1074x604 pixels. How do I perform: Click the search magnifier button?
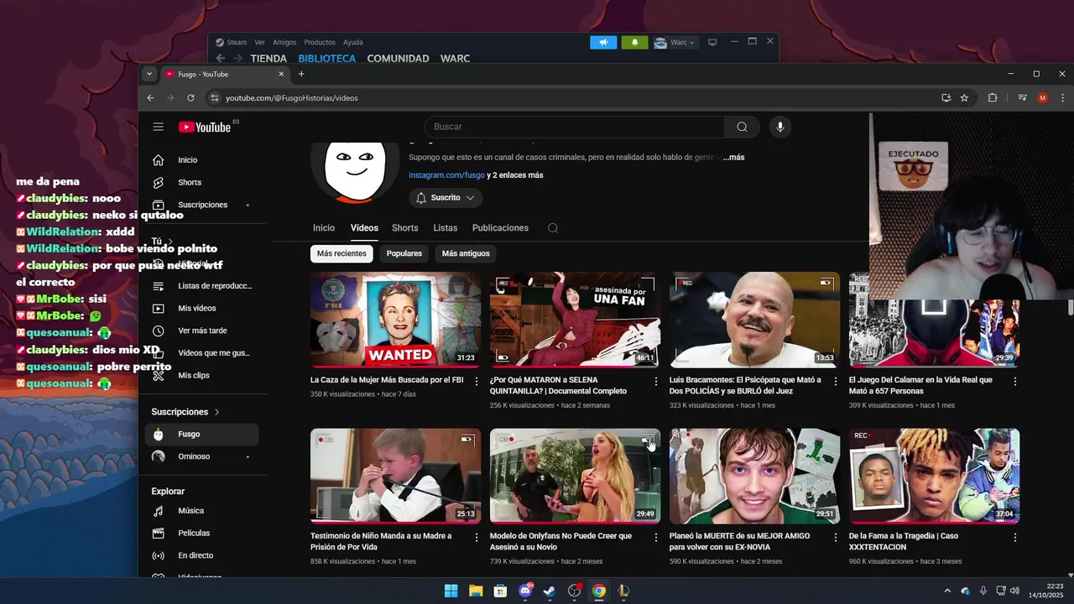742,127
